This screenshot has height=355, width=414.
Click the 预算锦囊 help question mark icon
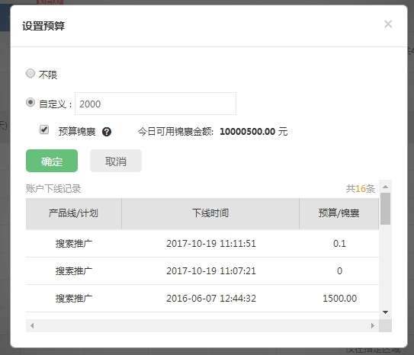(x=107, y=132)
